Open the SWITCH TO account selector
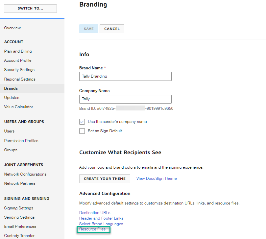Screen dimensions: 266x239 click(30, 8)
